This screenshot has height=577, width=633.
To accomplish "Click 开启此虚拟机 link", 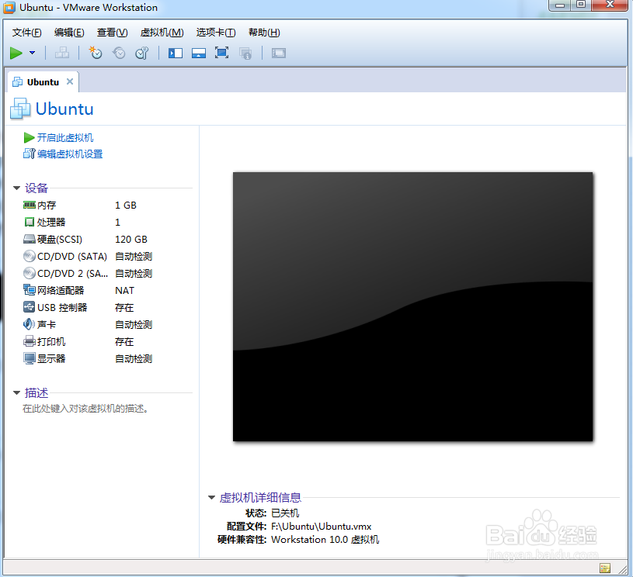I will (x=65, y=138).
